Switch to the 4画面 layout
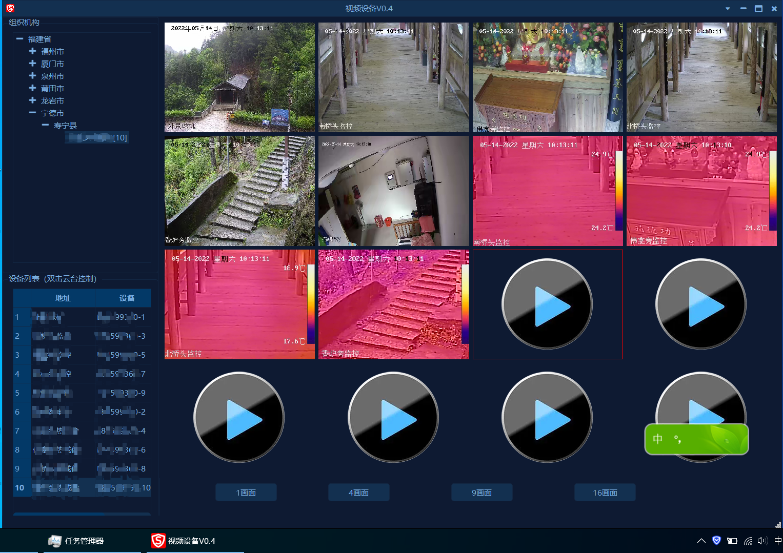 tap(359, 492)
